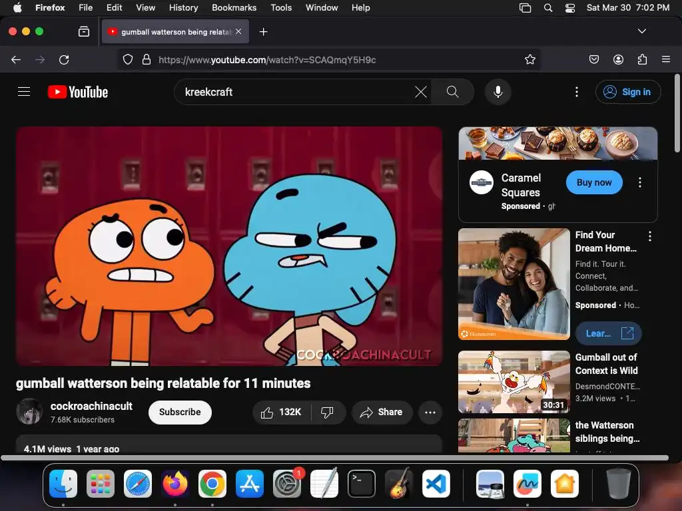Clear the kreekcraft search text
This screenshot has width=682, height=511.
click(421, 92)
